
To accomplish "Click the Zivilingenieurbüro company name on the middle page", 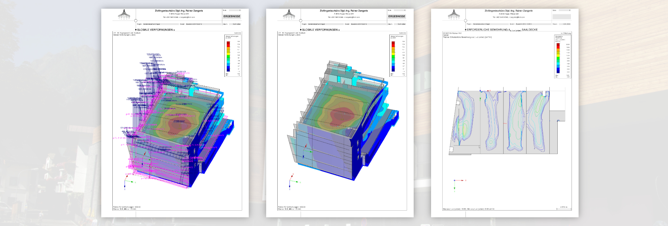I will (344, 11).
